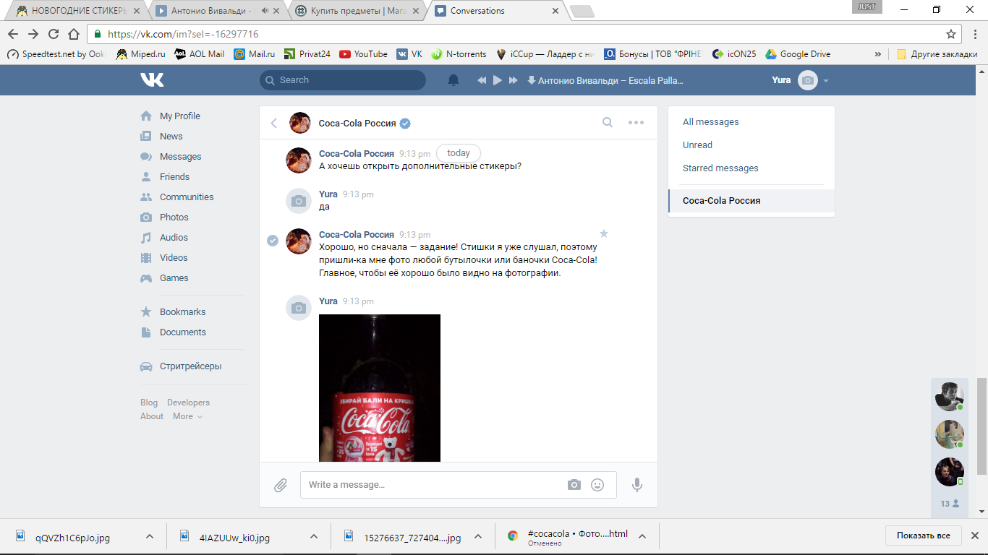Image resolution: width=988 pixels, height=555 pixels.
Task: Close the downloads bar
Action: (974, 535)
